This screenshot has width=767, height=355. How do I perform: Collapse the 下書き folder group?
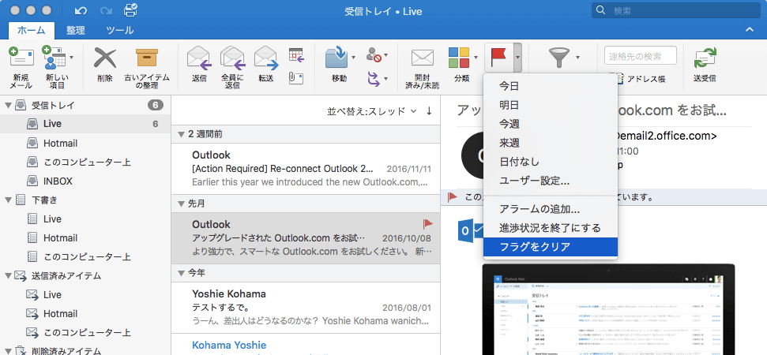point(9,200)
